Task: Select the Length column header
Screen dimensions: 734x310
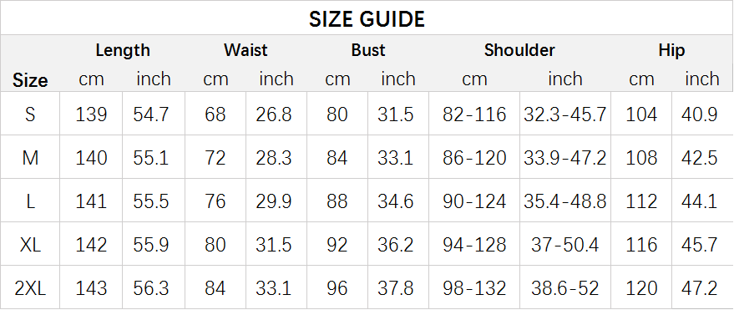Action: coord(123,50)
